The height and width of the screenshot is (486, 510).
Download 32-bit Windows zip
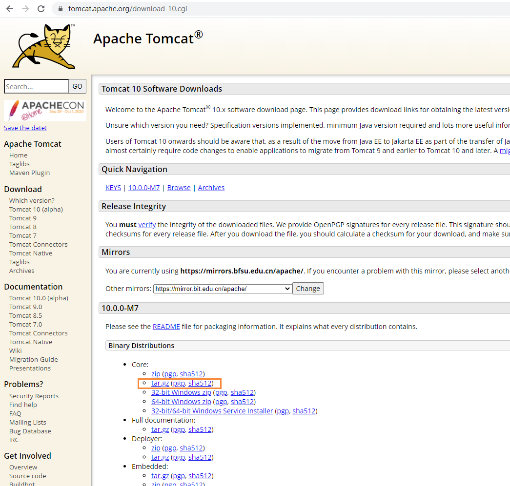tap(181, 392)
